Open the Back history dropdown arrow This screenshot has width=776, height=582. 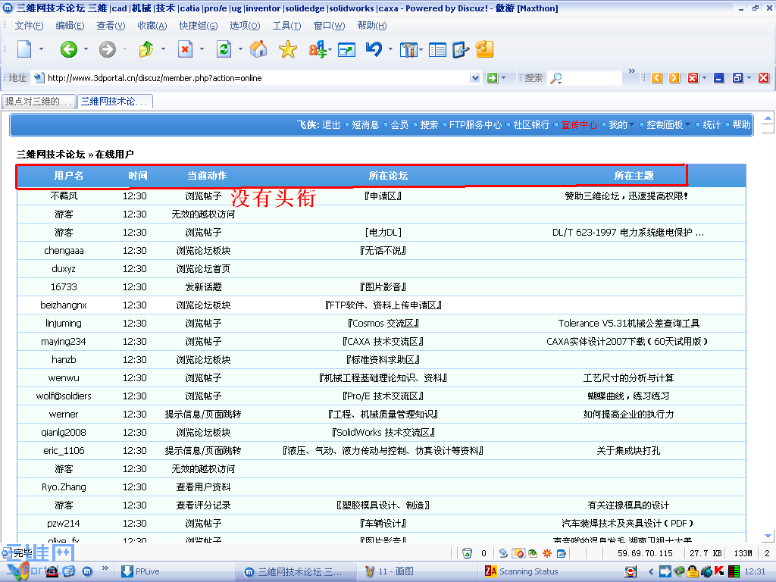[x=86, y=49]
